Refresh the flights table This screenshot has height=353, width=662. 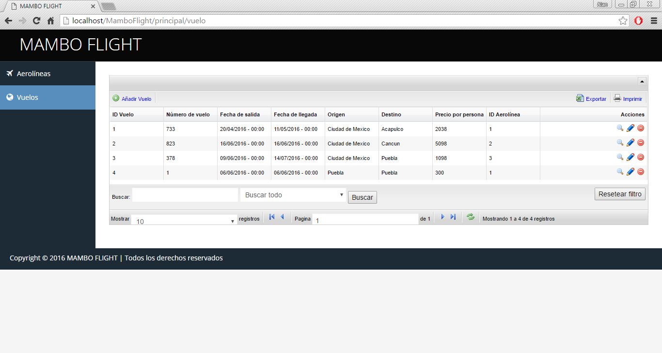(x=471, y=217)
